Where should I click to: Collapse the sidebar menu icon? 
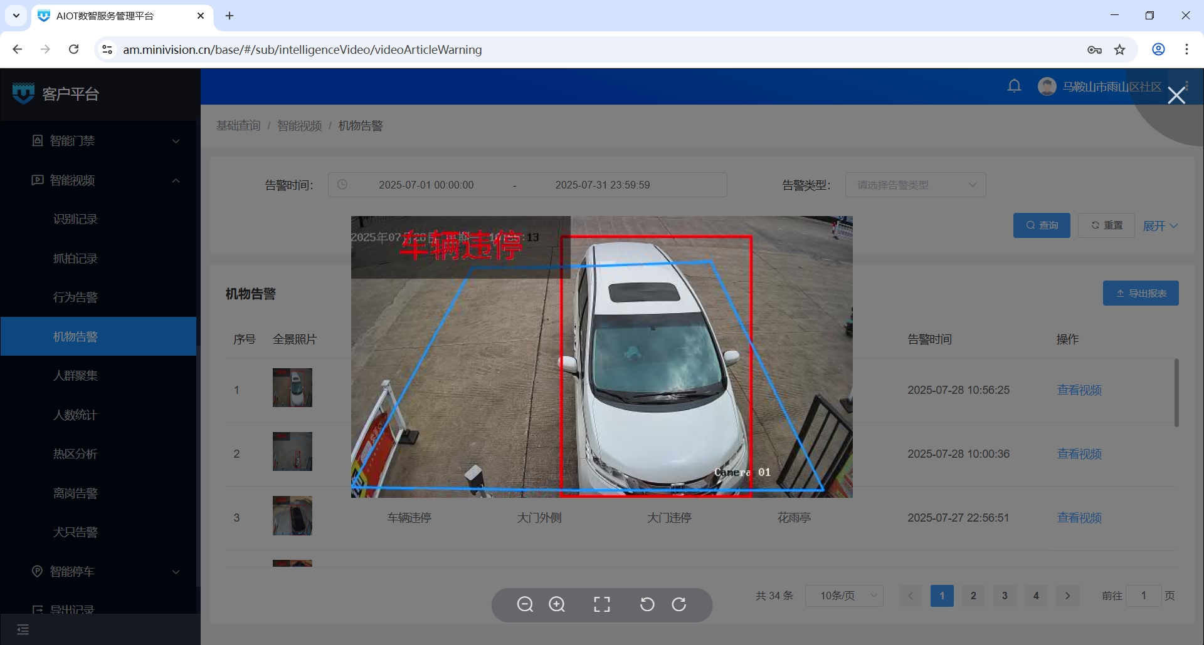(x=23, y=629)
